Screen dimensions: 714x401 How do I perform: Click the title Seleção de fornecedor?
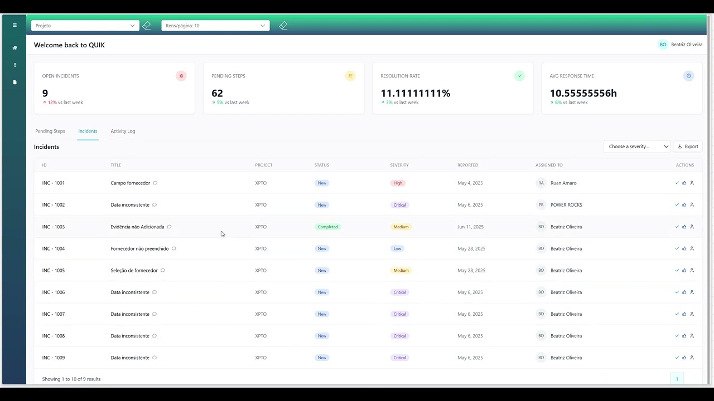click(134, 270)
